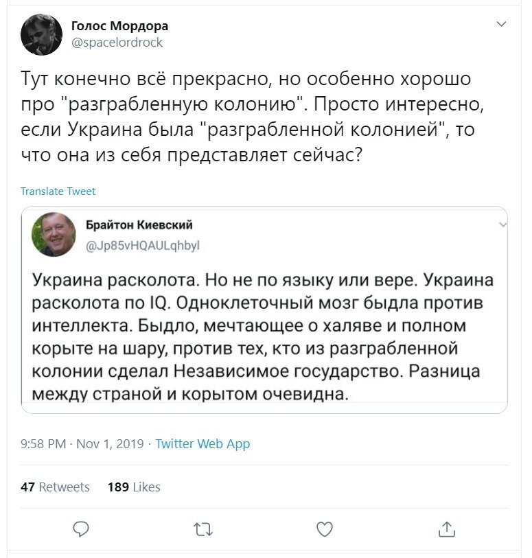This screenshot has height=558, width=532.
Task: Click the quoted tweet card border area
Action: tap(264, 310)
